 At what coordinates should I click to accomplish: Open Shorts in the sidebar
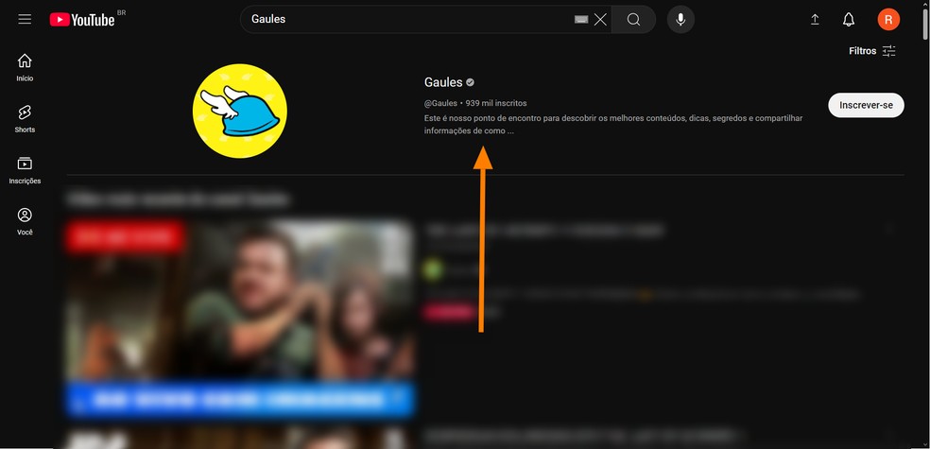25,118
